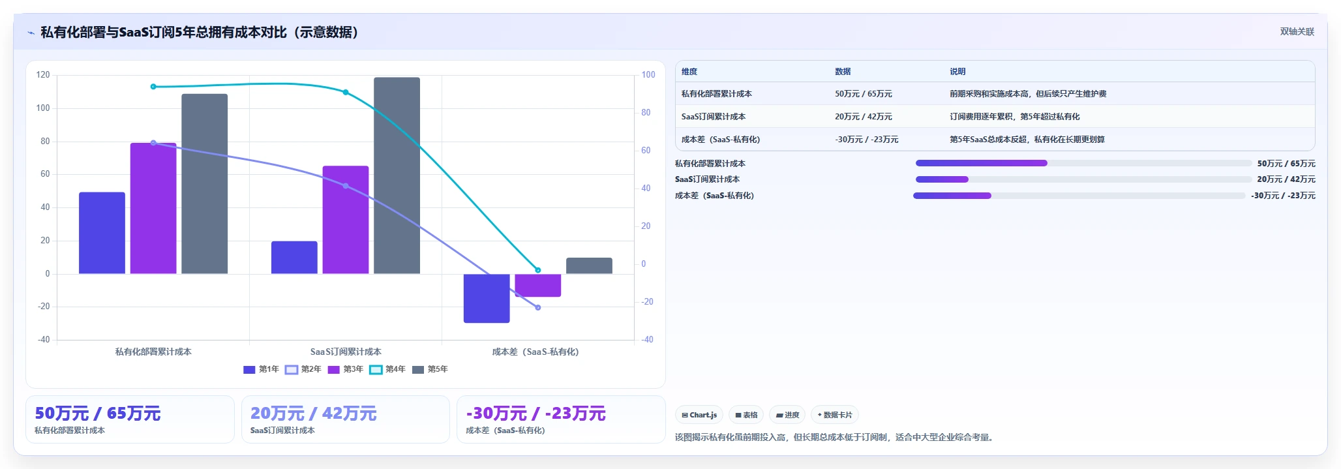The height and width of the screenshot is (469, 1341).
Task: Click the blue 第1年 bar for SaaS订阅累计成本
Action: (294, 258)
